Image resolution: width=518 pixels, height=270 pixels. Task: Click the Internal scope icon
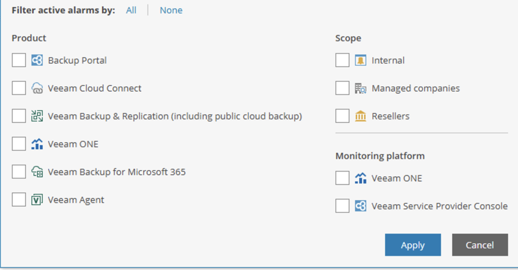360,61
